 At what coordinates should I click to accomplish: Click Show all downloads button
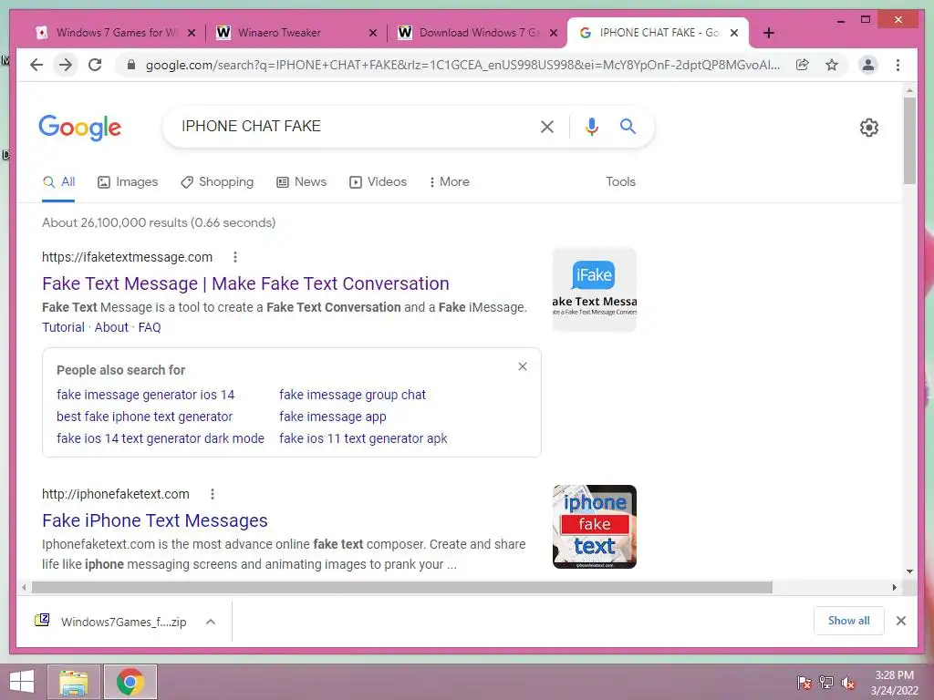(x=849, y=621)
